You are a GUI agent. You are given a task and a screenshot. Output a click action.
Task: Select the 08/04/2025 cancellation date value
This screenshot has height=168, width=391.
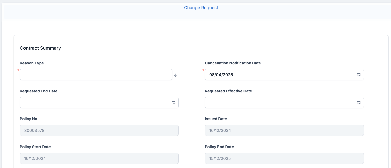click(221, 75)
